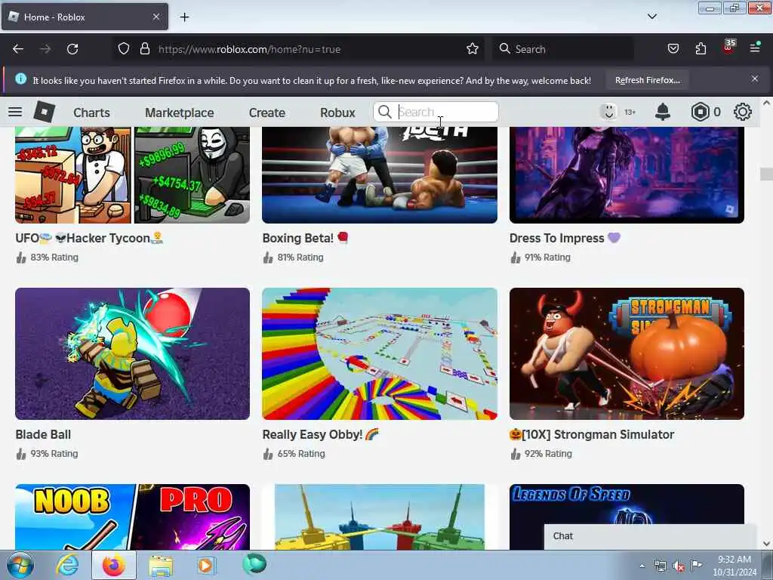Click the muted volume tray icon
773x580 pixels.
coord(679,566)
